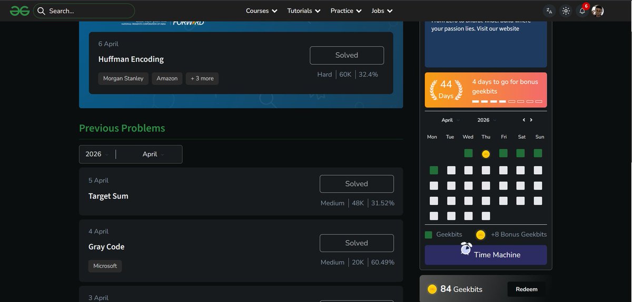Click the Solved button for Huffman Encoding
The image size is (632, 302).
pos(347,55)
